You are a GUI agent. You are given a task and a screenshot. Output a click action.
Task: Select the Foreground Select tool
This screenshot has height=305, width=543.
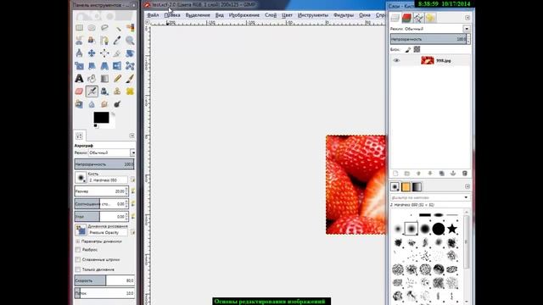point(92,41)
